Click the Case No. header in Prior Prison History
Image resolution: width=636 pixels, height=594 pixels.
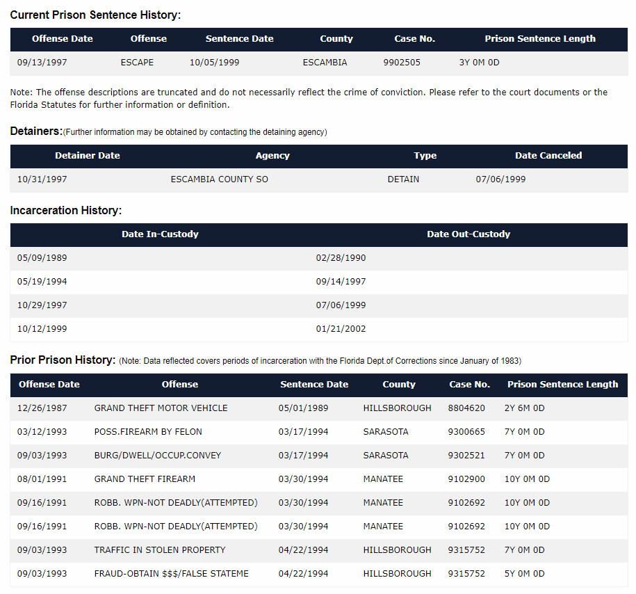tap(470, 385)
